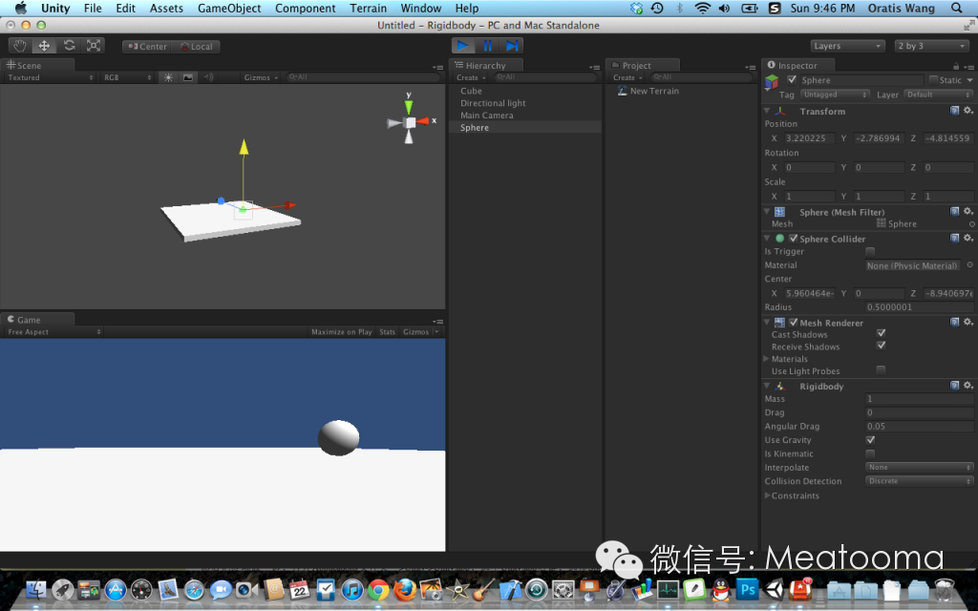The image size is (978, 611).
Task: Select the Hand tool in toolbar
Action: (x=20, y=46)
